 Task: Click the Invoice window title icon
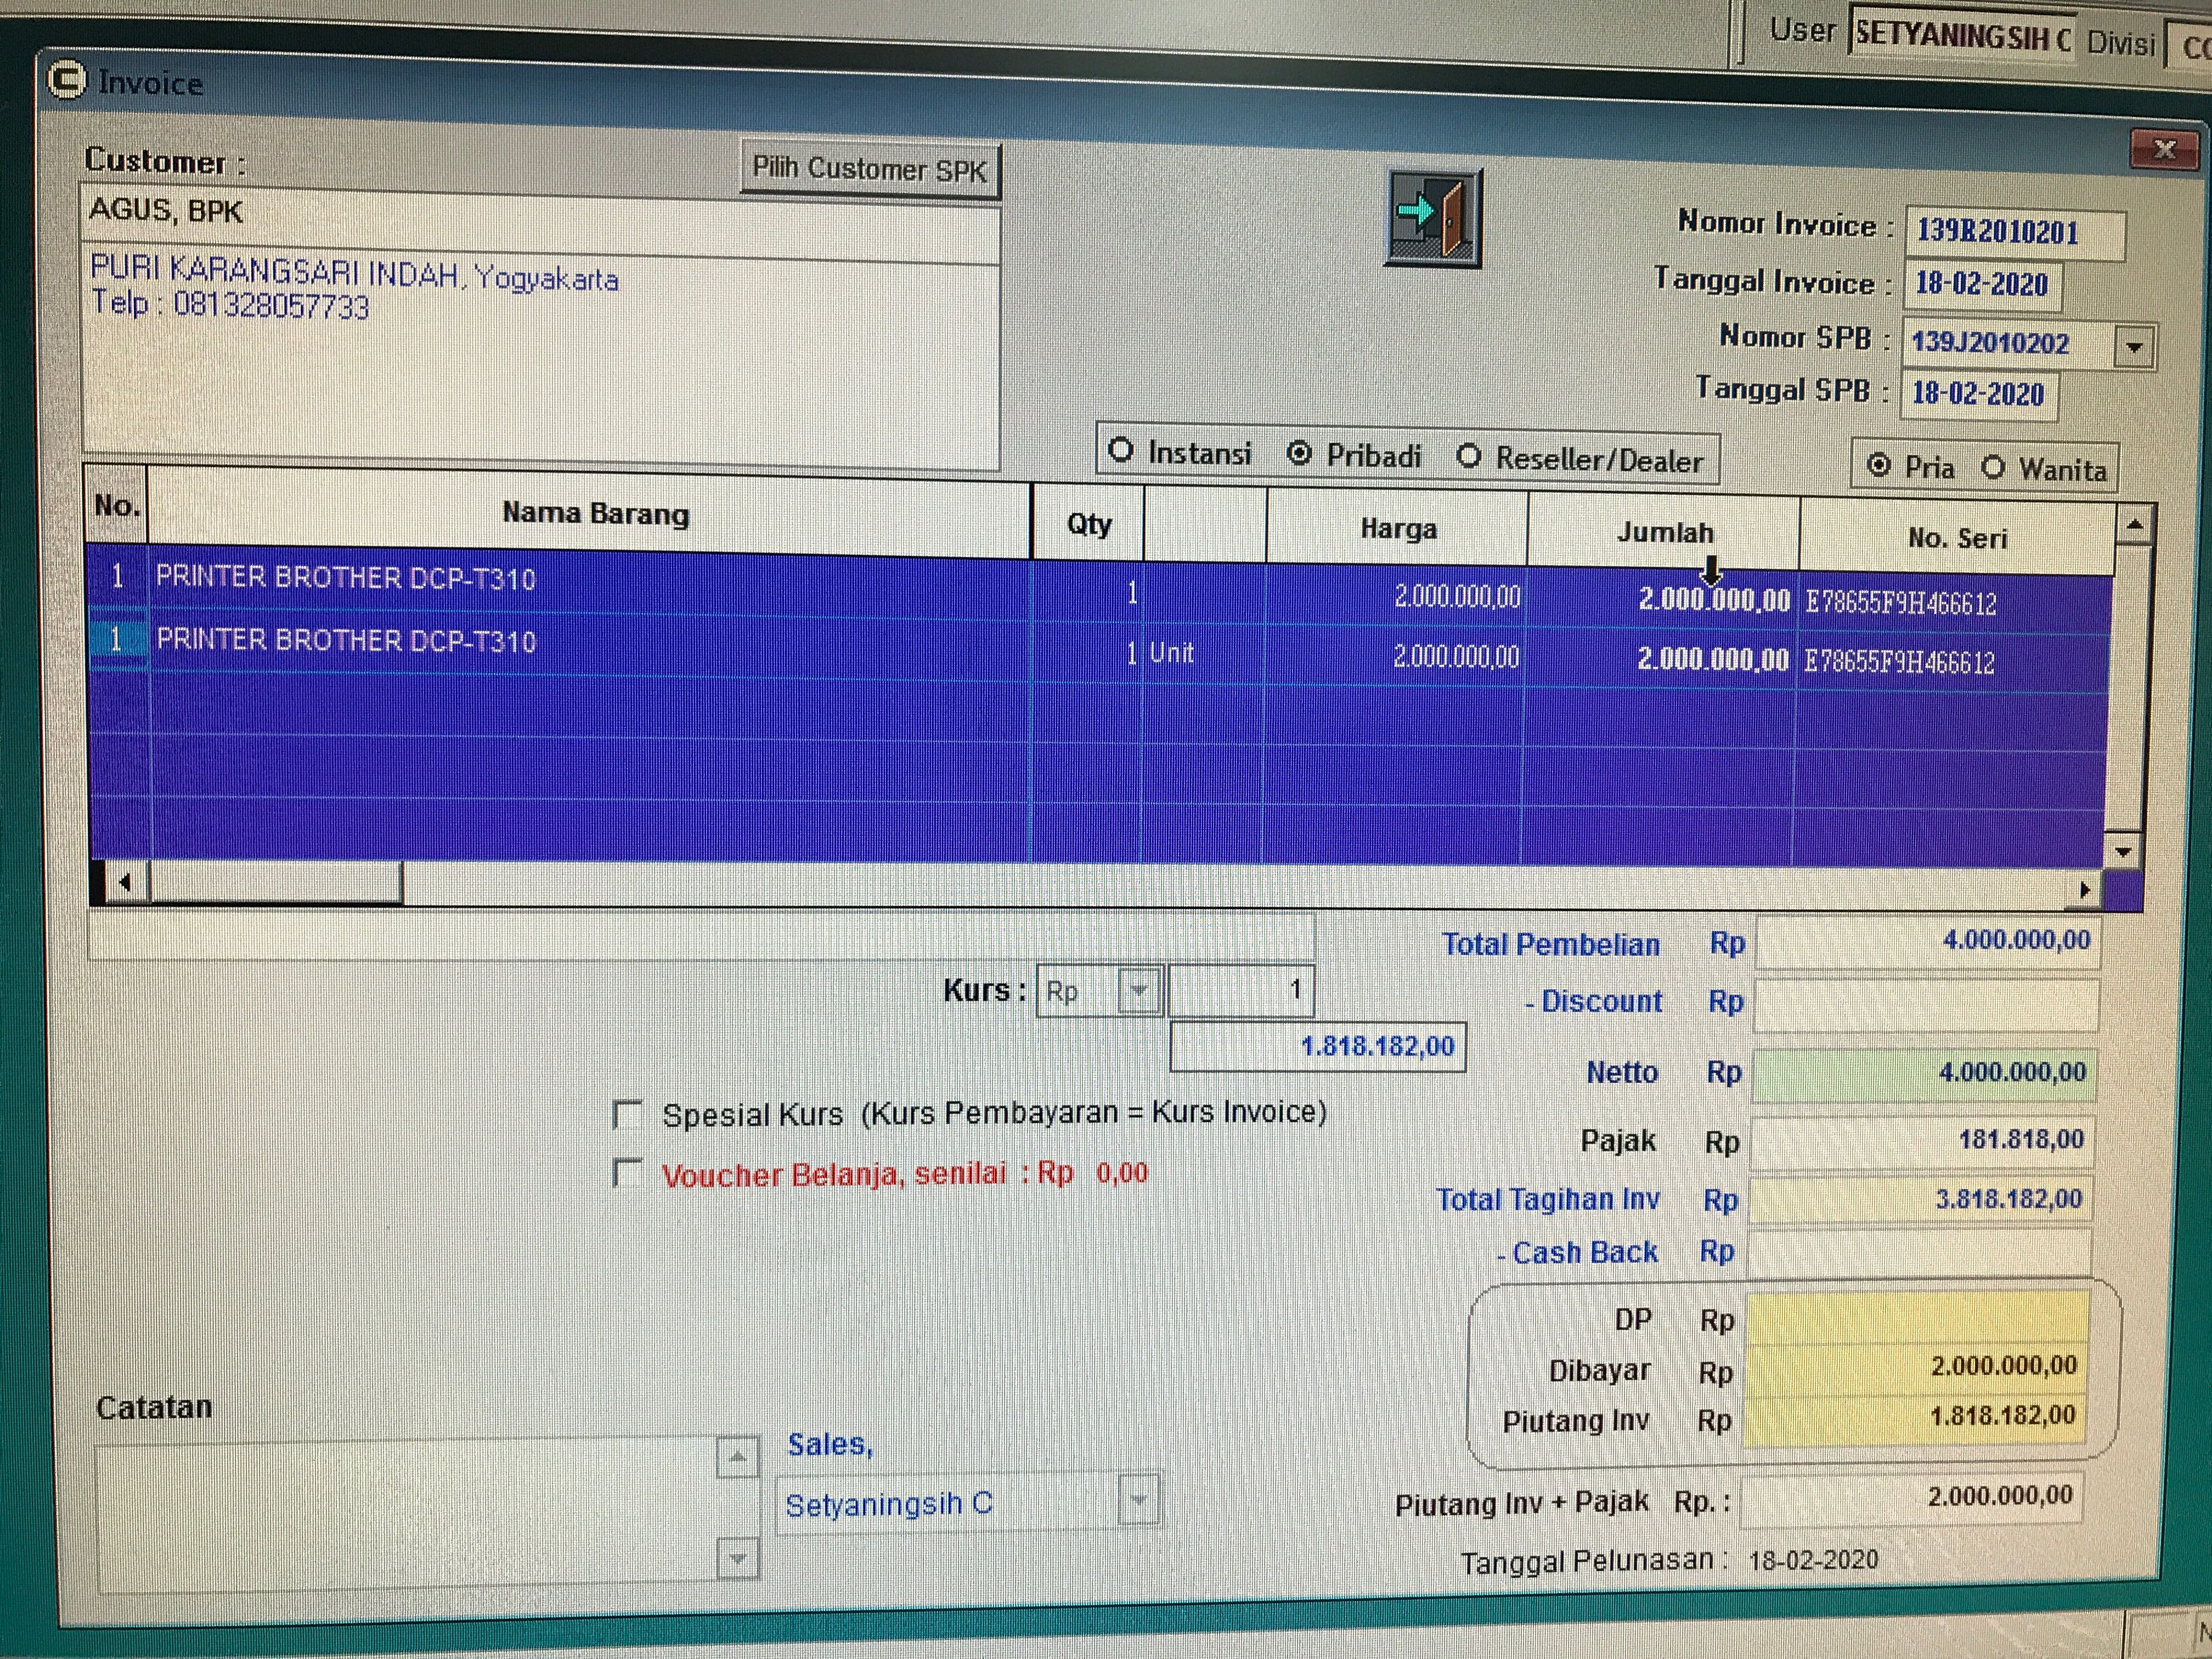click(x=67, y=81)
